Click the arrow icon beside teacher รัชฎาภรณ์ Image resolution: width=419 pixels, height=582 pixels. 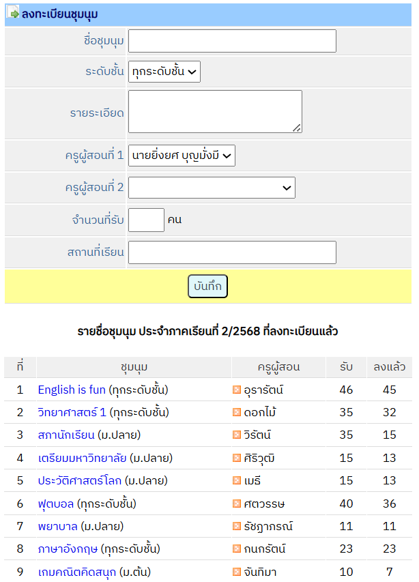click(x=237, y=526)
